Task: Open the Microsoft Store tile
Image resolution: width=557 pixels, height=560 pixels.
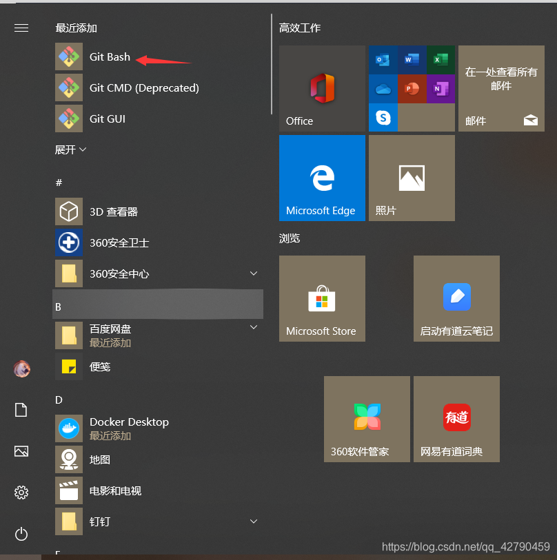Action: click(322, 298)
